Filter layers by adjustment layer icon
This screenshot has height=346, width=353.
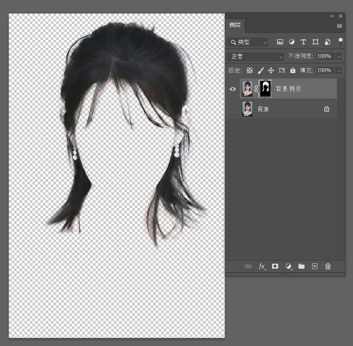pos(292,42)
